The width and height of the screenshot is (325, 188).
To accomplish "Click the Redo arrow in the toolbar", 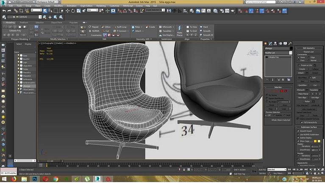I will coord(9,10).
